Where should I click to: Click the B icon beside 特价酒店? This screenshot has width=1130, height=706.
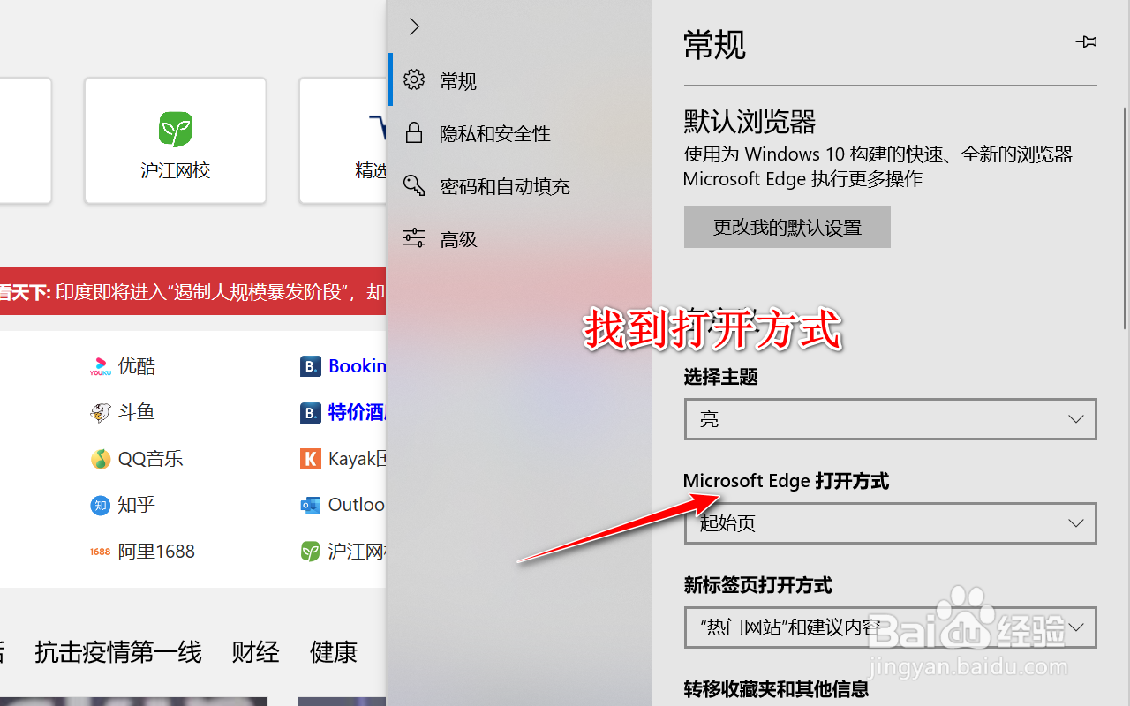pos(310,412)
